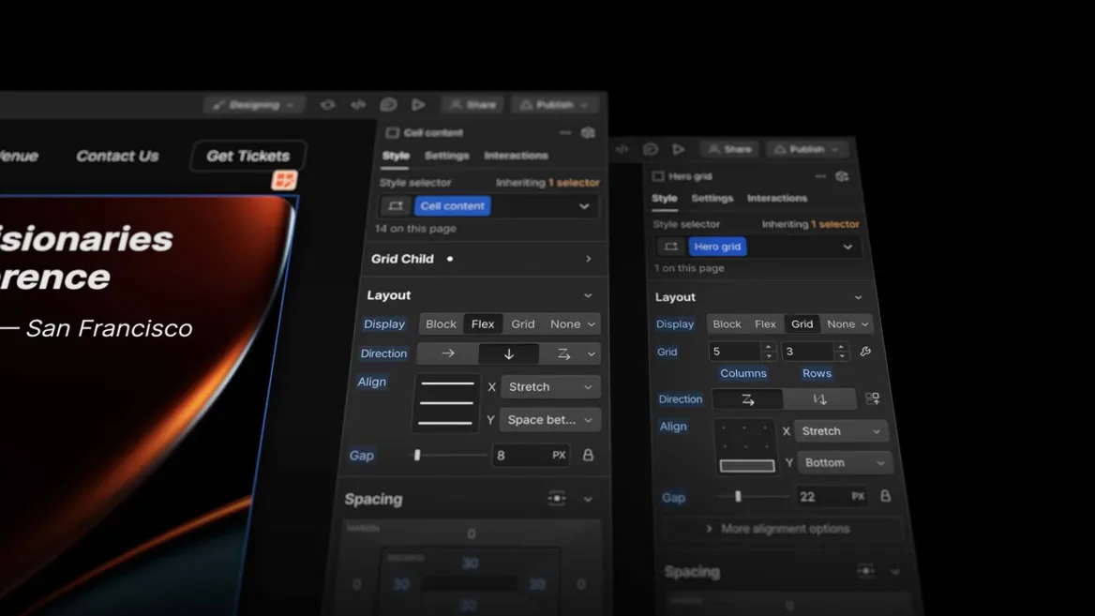Click code icon in Hero grid window toolbar
Screen dimensions: 1095x616
622,149
